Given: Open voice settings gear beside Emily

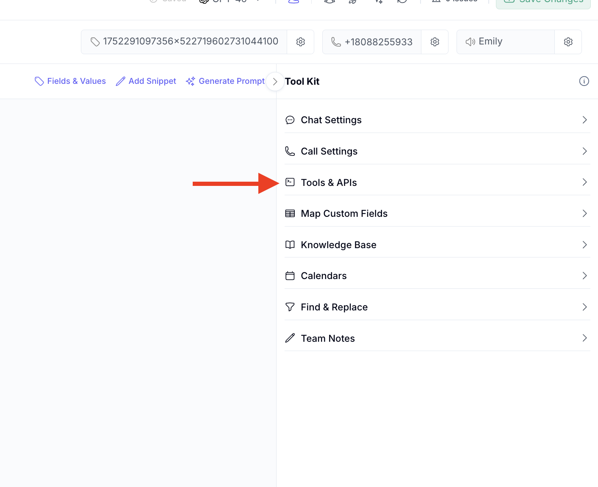Looking at the screenshot, I should click(568, 42).
